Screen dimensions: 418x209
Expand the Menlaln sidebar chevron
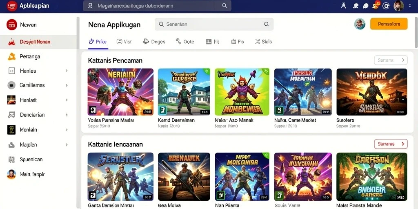click(67, 130)
